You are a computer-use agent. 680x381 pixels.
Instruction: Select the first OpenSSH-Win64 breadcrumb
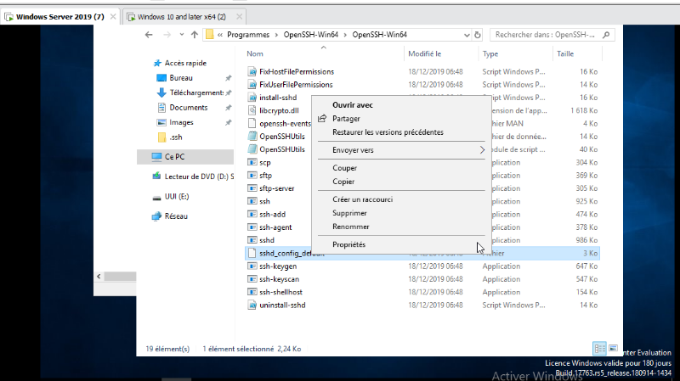(x=310, y=35)
